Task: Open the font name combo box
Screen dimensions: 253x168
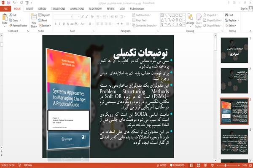Action: tap(63, 17)
